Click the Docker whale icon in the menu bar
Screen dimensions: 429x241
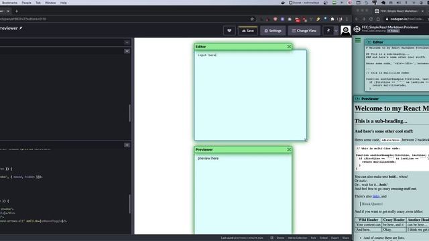click(x=283, y=3)
